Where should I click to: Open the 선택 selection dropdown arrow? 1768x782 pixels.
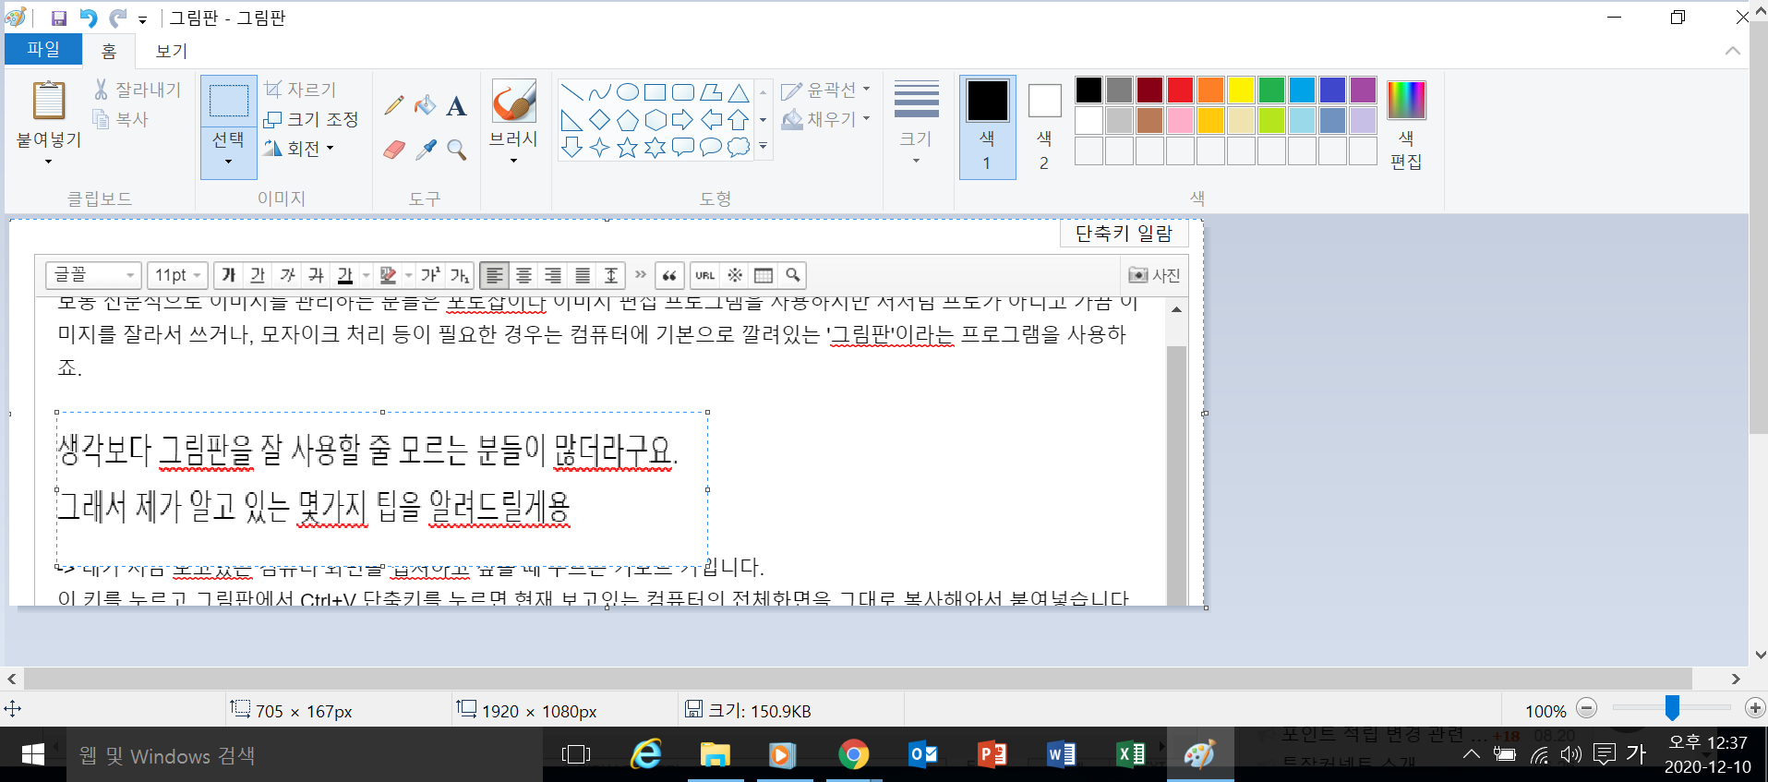tap(228, 162)
